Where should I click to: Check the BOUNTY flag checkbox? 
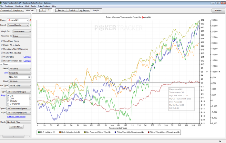pos(8,101)
